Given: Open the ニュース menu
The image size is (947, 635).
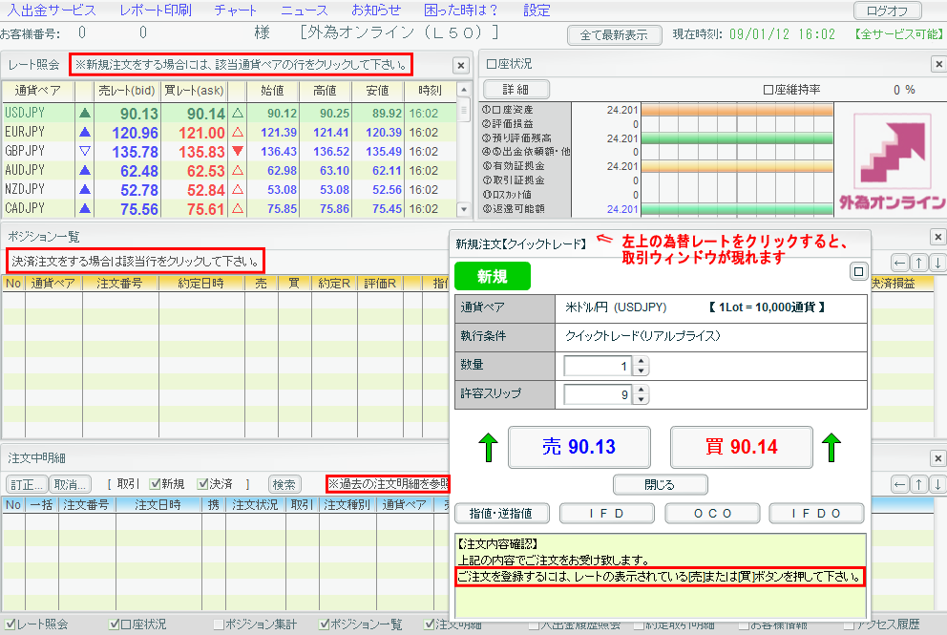Looking at the screenshot, I should pos(305,11).
